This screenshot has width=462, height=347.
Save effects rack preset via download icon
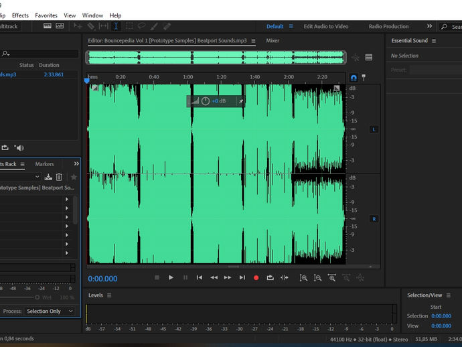48,177
